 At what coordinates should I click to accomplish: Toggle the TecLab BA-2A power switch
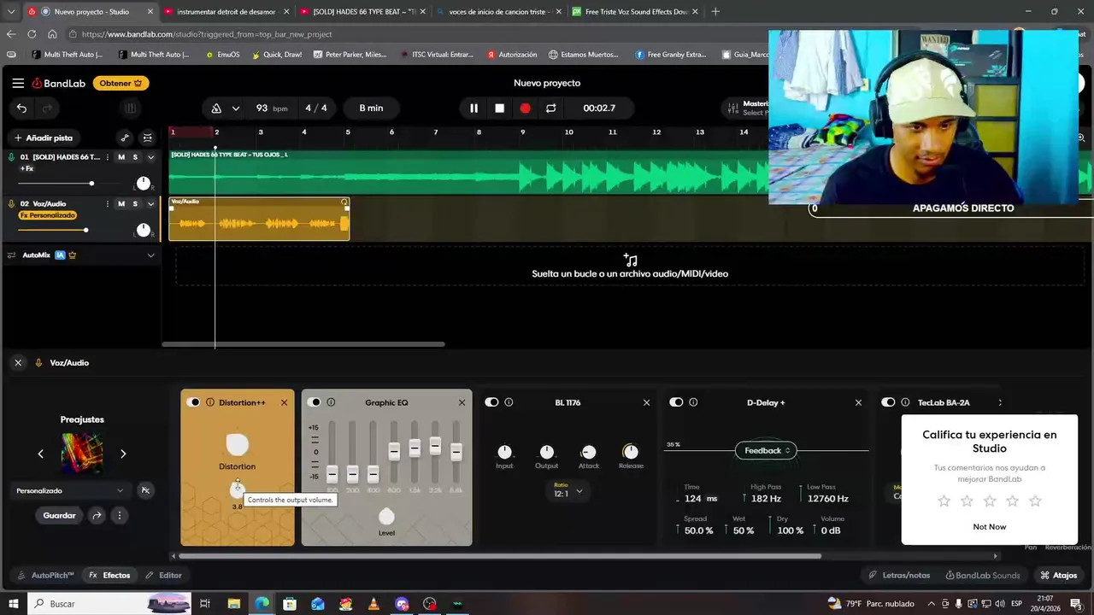click(888, 402)
